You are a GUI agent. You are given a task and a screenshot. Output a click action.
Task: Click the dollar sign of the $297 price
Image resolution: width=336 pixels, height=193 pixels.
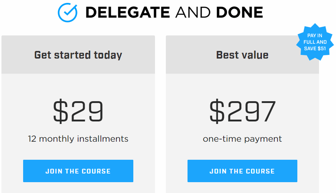(x=217, y=112)
